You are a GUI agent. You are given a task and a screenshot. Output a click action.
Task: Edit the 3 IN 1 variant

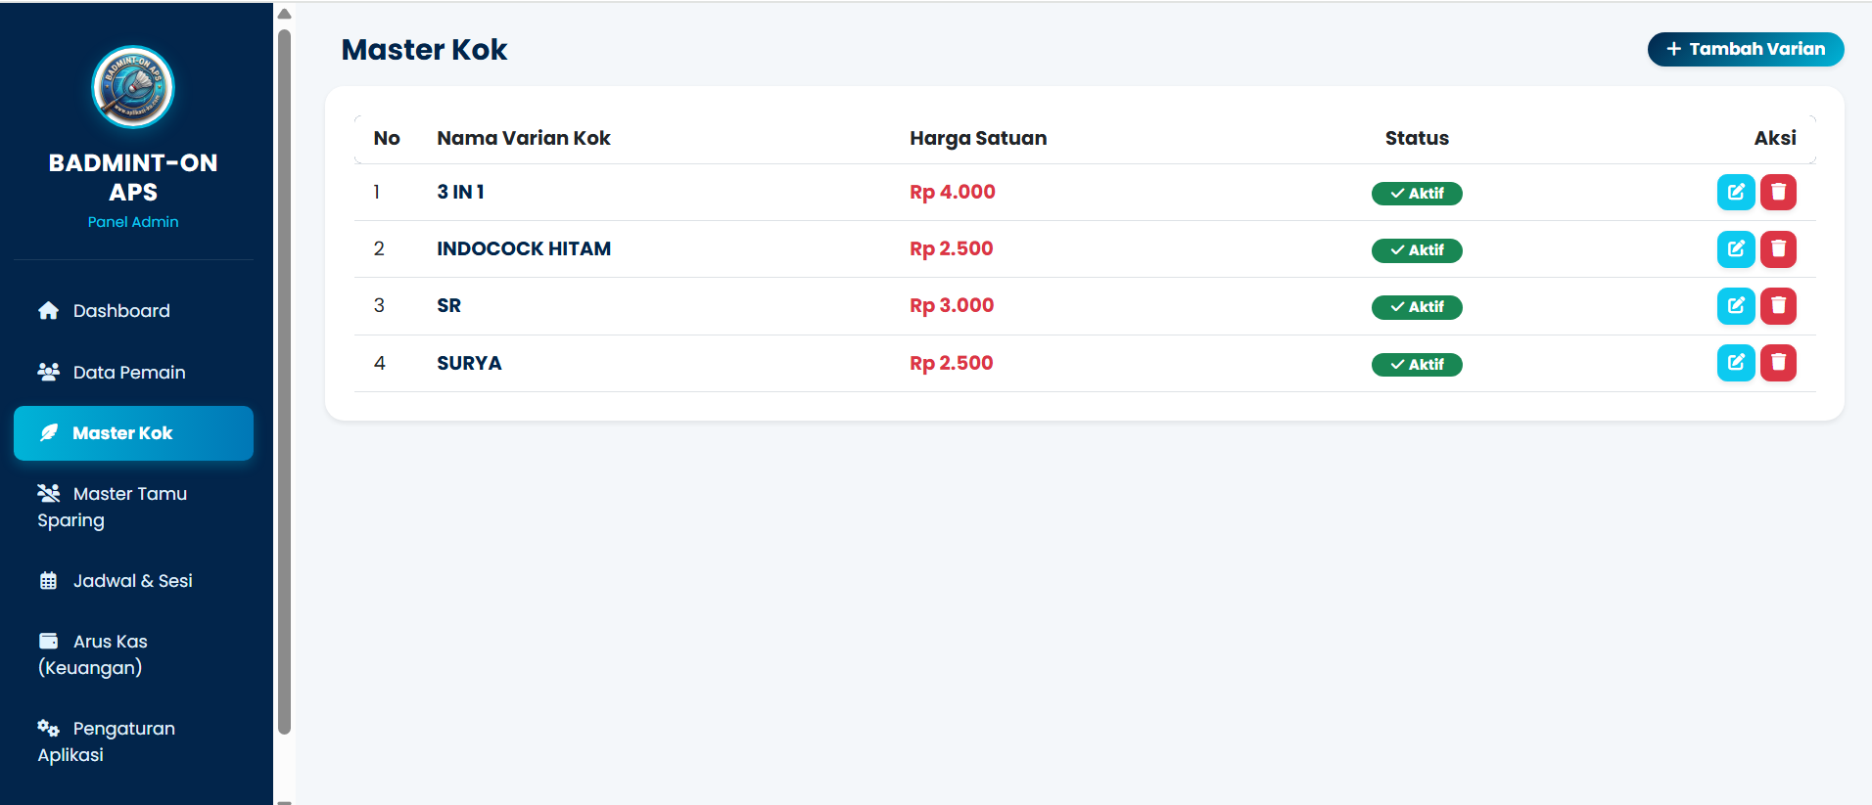click(1736, 192)
